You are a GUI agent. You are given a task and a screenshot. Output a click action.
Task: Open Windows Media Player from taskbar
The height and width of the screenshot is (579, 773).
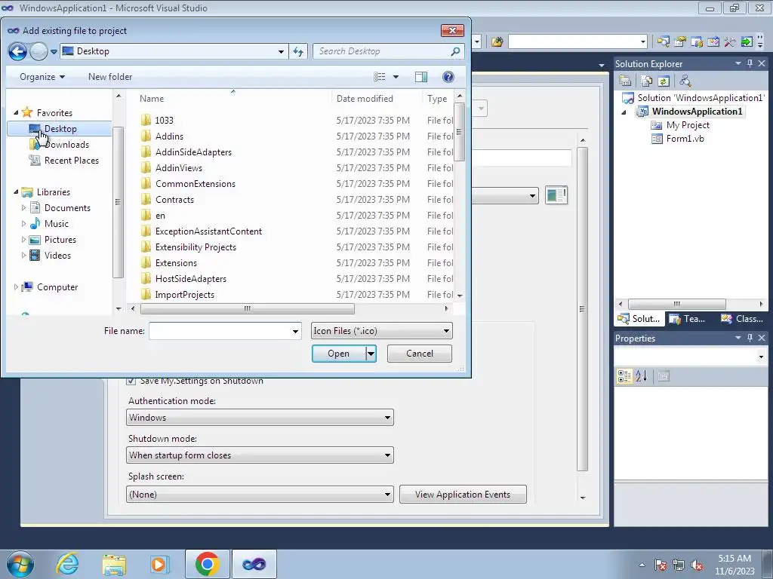point(160,564)
